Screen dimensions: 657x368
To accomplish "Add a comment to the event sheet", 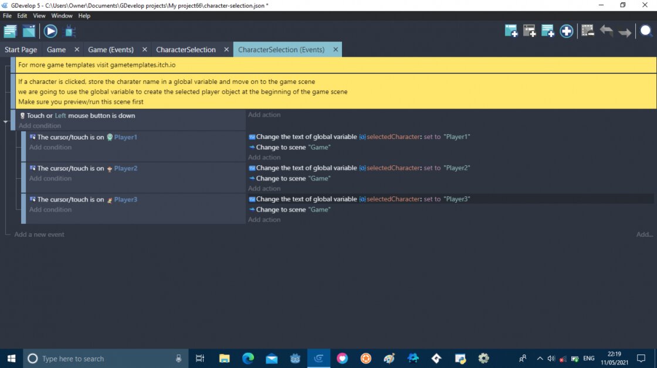I will click(x=547, y=31).
